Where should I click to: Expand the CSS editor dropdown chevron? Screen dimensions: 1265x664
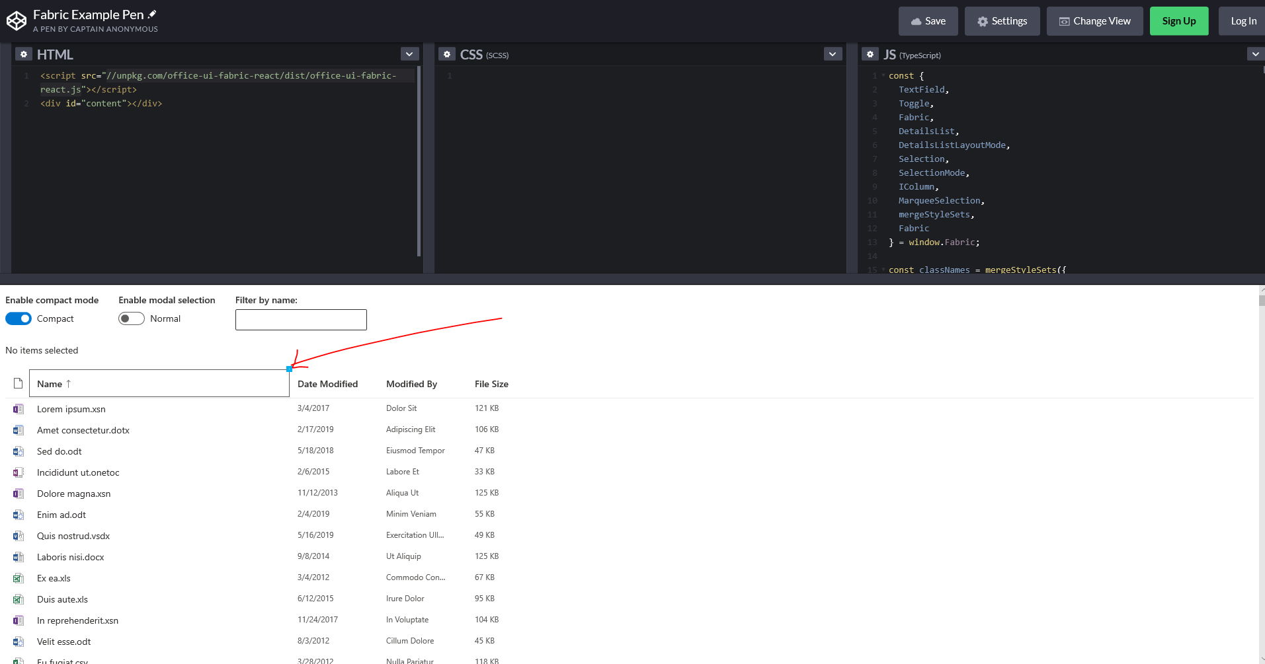(833, 54)
